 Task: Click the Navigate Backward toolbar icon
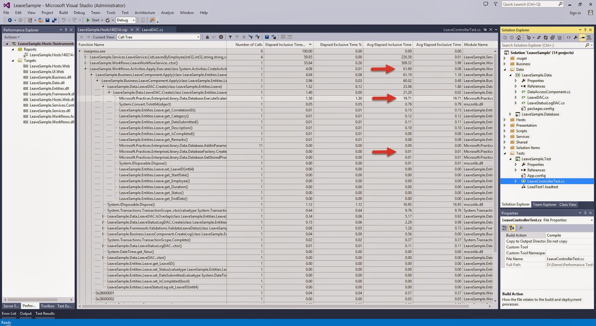(10, 20)
